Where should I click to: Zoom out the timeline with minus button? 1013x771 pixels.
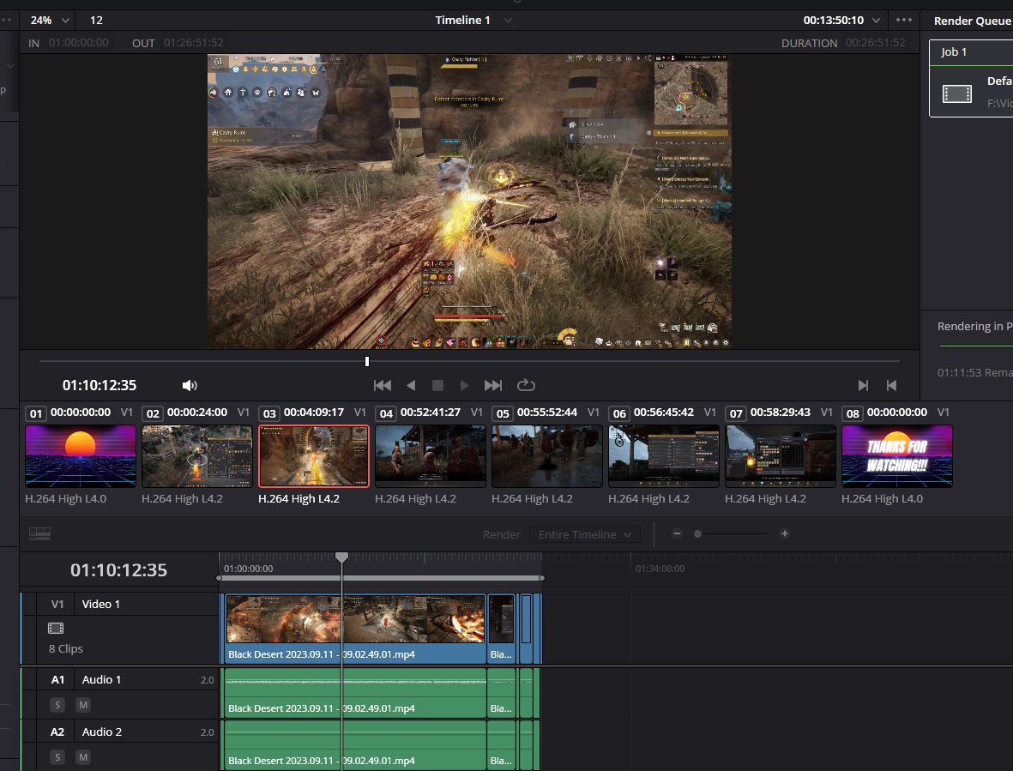pyautogui.click(x=677, y=533)
